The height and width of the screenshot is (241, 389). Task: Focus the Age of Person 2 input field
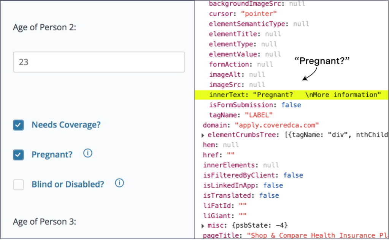(99, 62)
